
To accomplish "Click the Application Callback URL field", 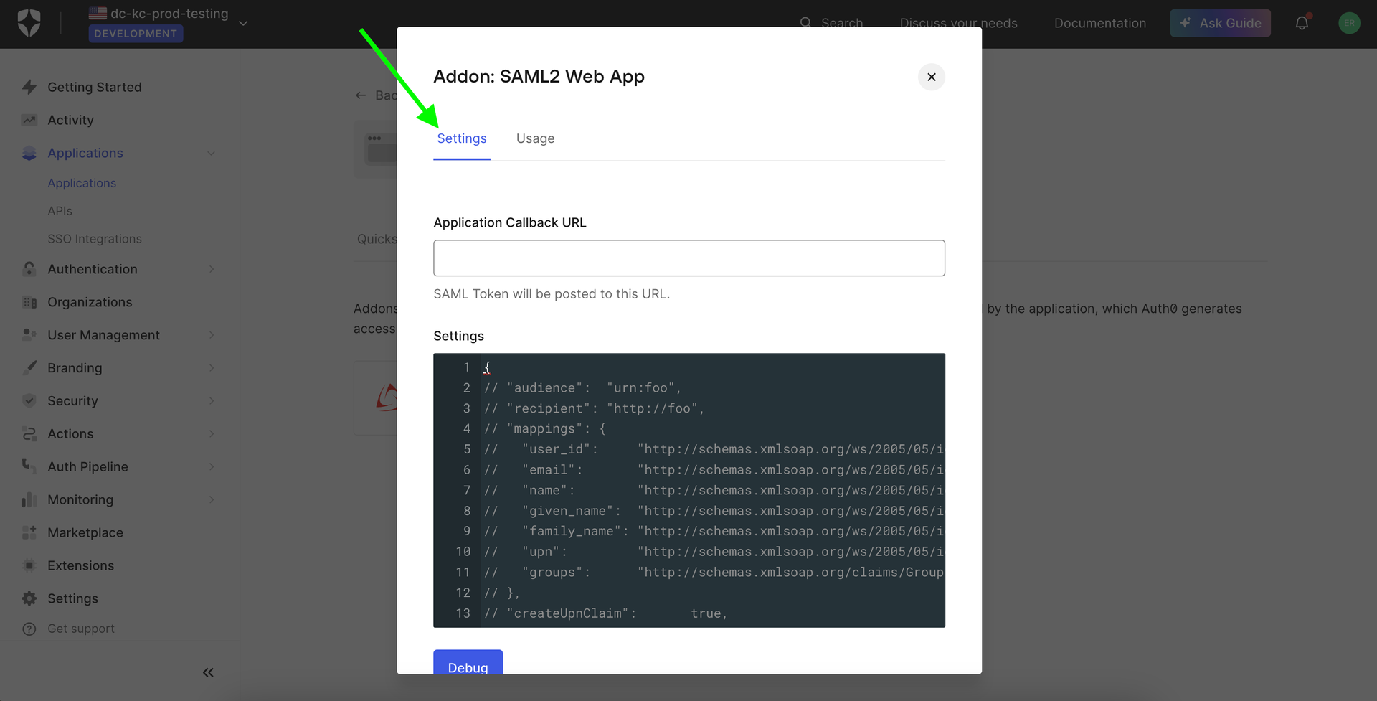I will click(x=688, y=258).
